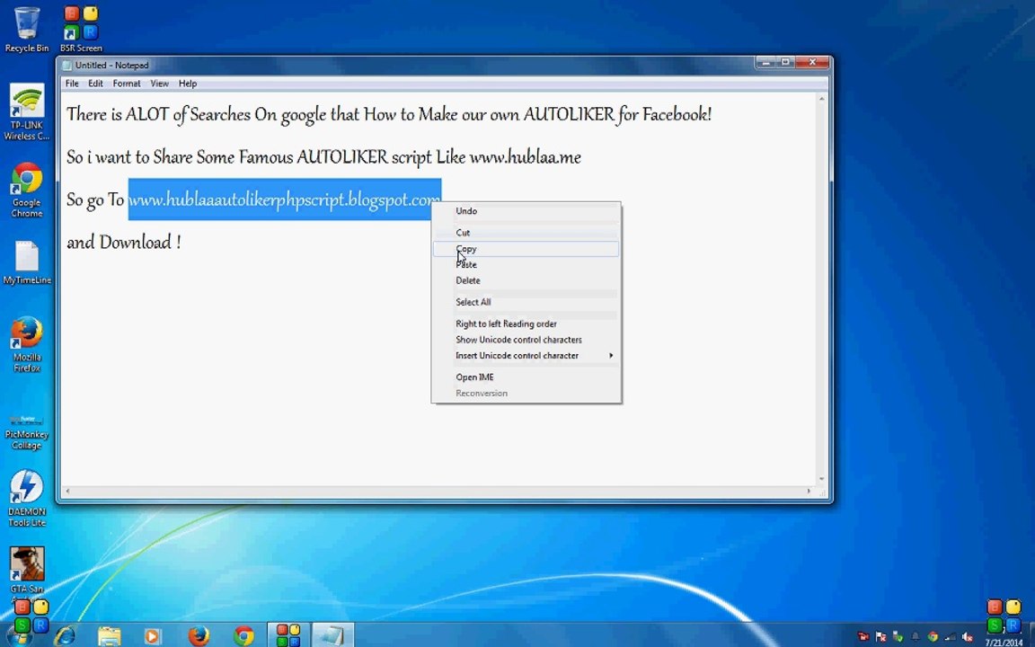Open the DAEMON Tools Lite desktop icon
This screenshot has height=647, width=1035.
click(26, 499)
